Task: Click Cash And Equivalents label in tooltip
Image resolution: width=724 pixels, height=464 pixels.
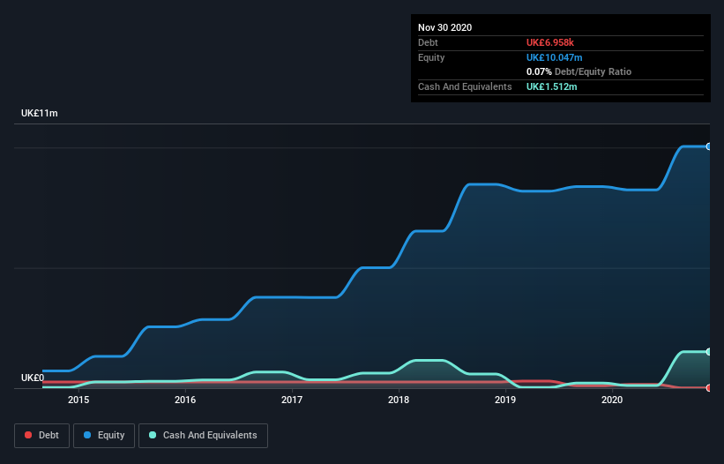Action: (465, 86)
